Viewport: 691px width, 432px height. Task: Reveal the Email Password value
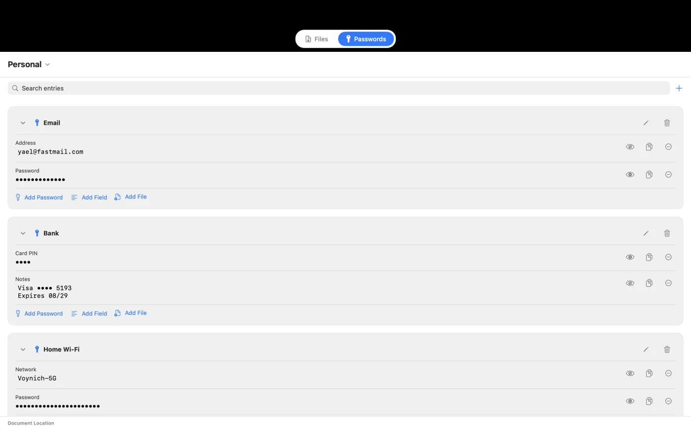point(630,175)
